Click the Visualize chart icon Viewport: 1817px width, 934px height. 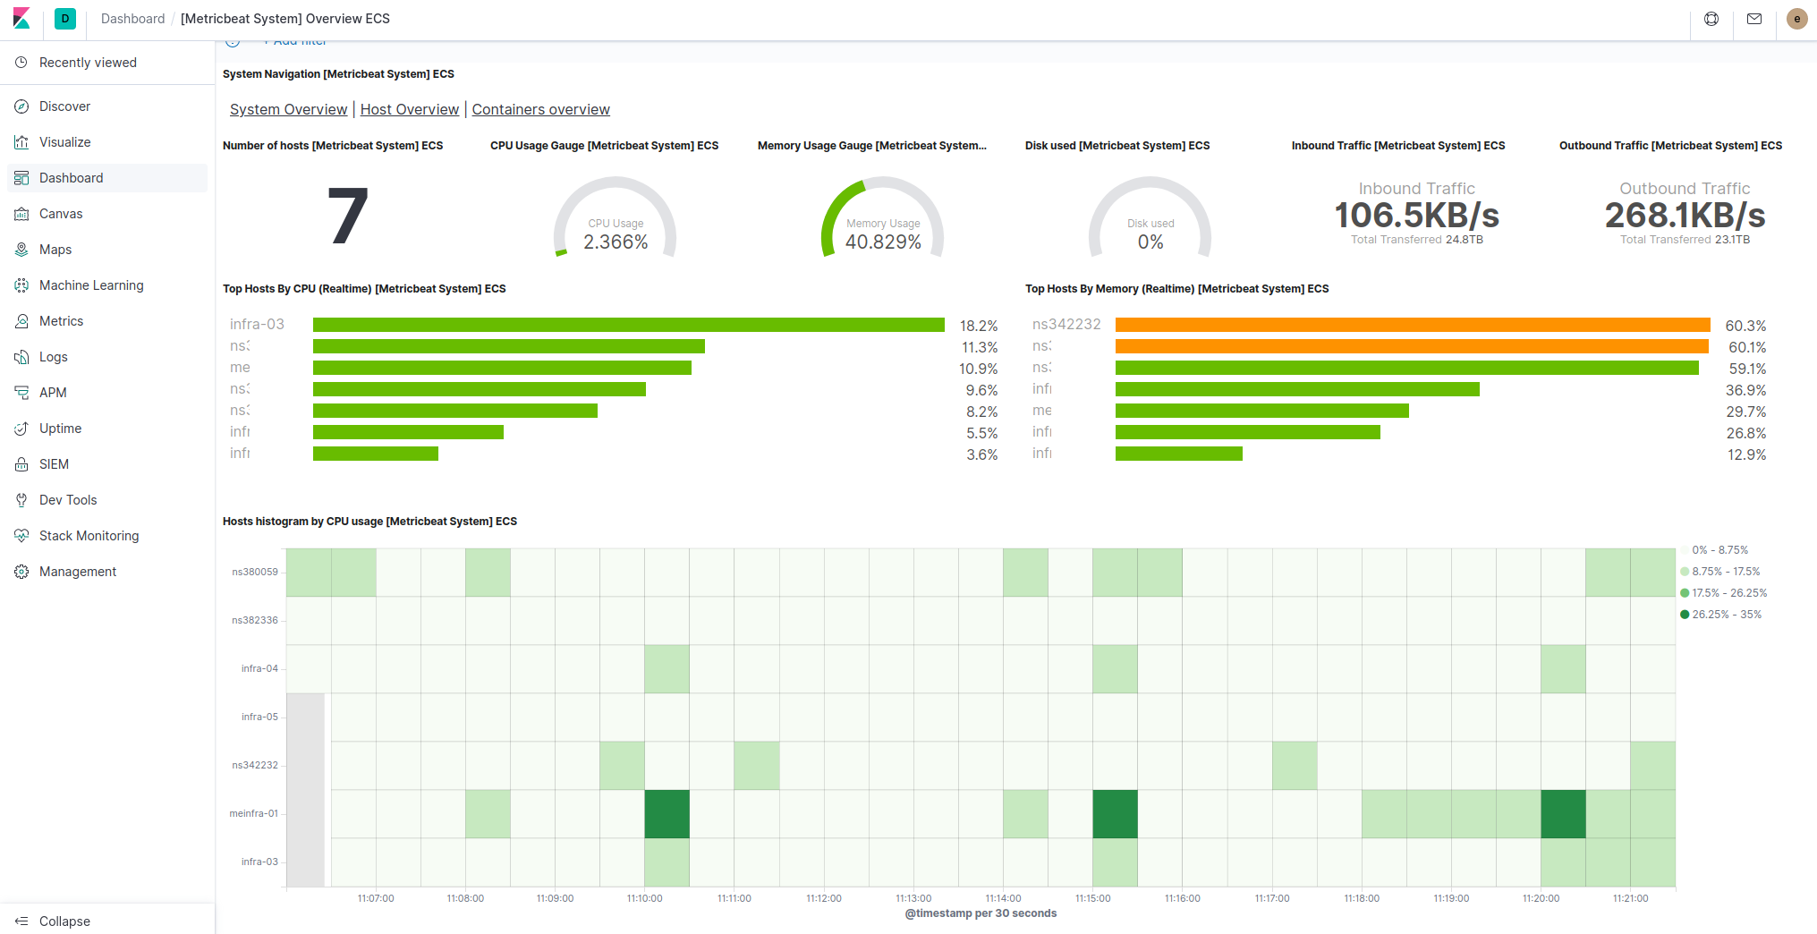point(21,142)
